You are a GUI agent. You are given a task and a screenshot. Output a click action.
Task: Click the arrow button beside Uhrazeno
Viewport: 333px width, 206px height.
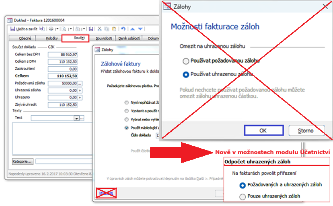tap(80, 98)
